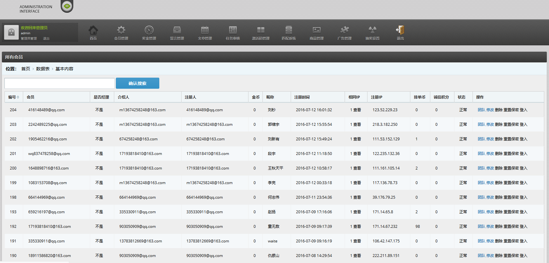Click the 是否经理 column header

101,97
